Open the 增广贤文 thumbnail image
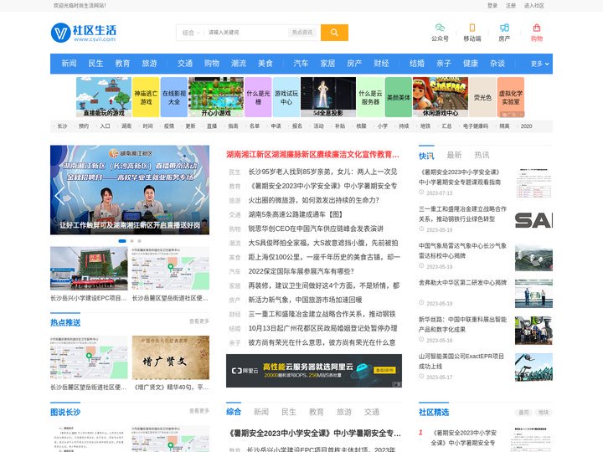The height and width of the screenshot is (452, 603). click(x=171, y=357)
